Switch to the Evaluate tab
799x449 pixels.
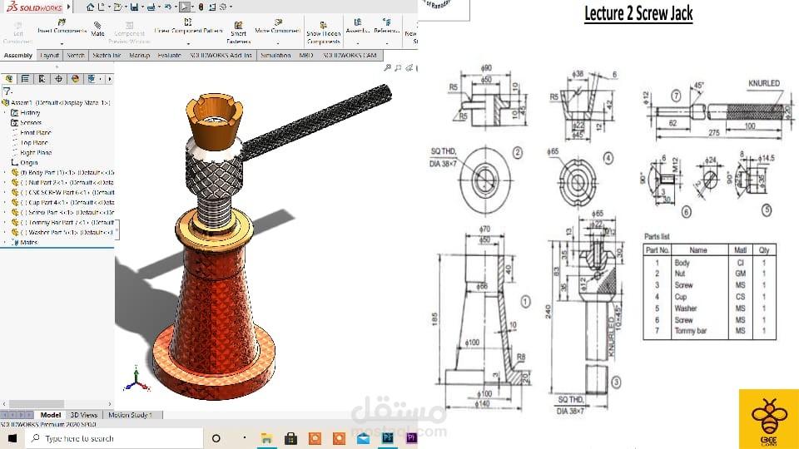tap(169, 55)
